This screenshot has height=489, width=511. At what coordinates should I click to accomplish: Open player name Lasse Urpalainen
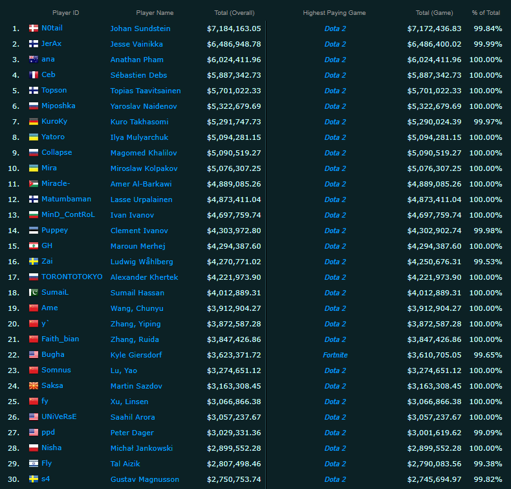pyautogui.click(x=141, y=199)
